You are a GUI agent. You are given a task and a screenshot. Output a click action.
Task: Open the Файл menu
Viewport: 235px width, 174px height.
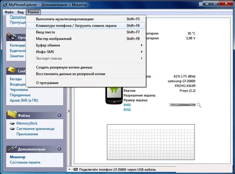9,12
